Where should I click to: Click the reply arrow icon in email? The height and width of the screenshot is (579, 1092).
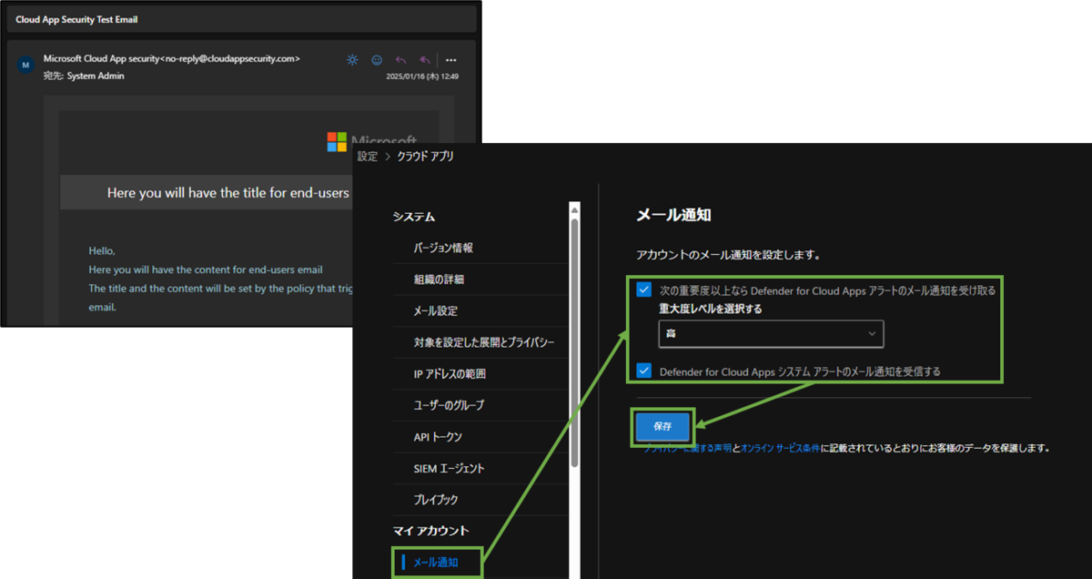tap(401, 60)
